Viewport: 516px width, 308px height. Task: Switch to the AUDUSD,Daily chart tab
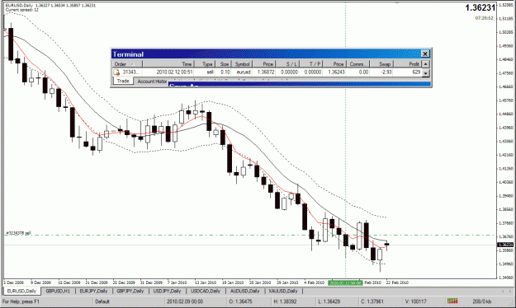click(x=244, y=291)
